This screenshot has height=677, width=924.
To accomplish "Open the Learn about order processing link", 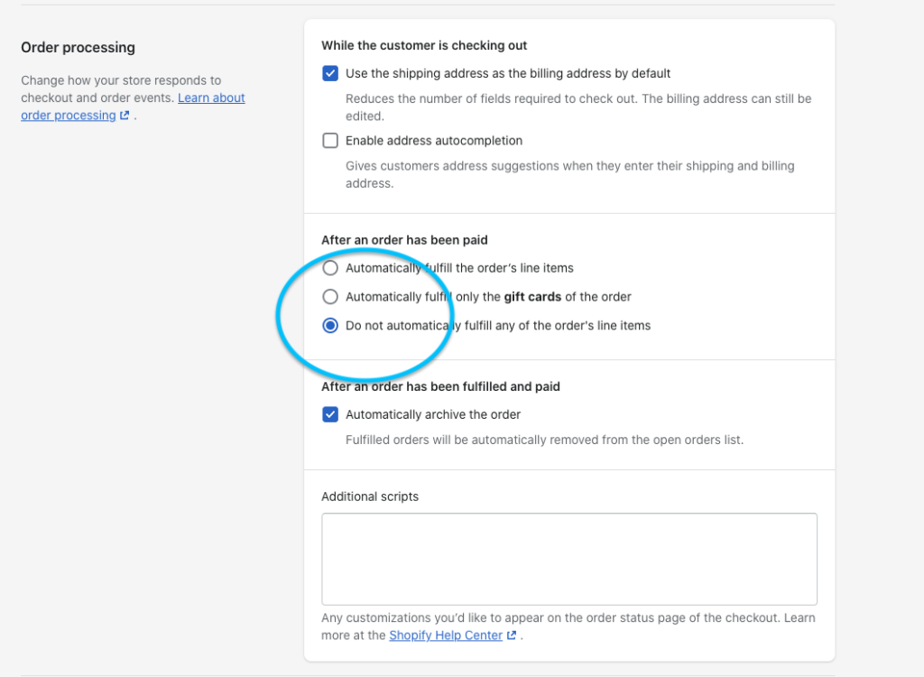I will point(211,97).
